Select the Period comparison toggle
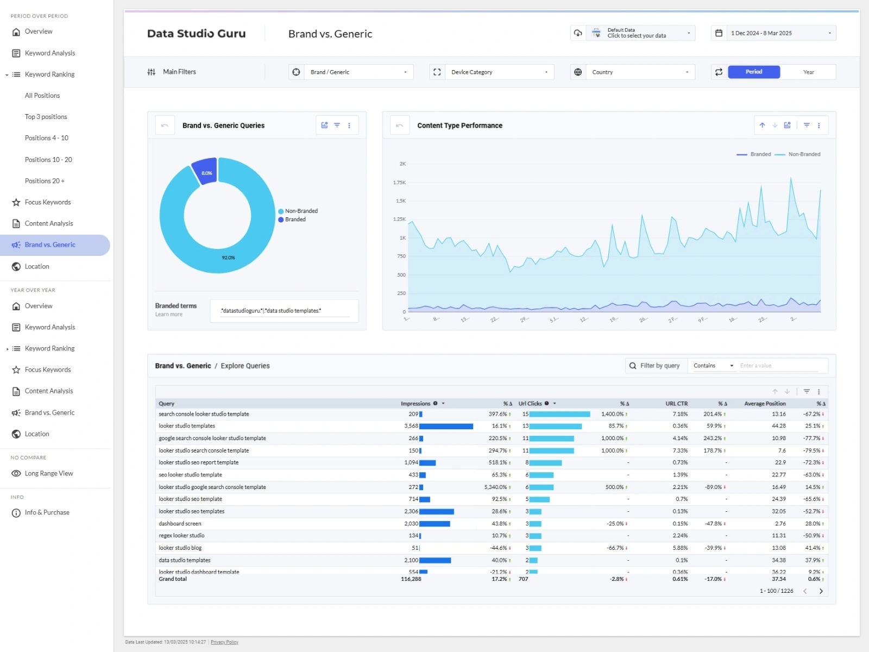The image size is (869, 652). [753, 72]
